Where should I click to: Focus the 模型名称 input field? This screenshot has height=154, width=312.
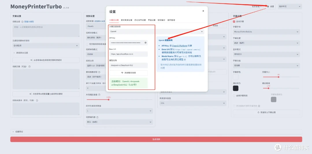click(x=128, y=65)
